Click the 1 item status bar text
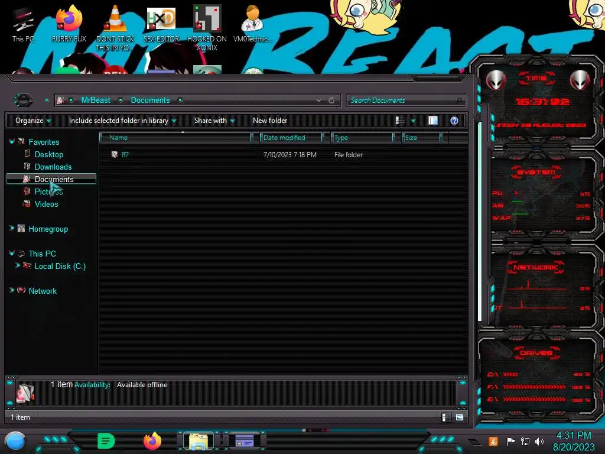Viewport: 605px width, 454px height. [20, 417]
